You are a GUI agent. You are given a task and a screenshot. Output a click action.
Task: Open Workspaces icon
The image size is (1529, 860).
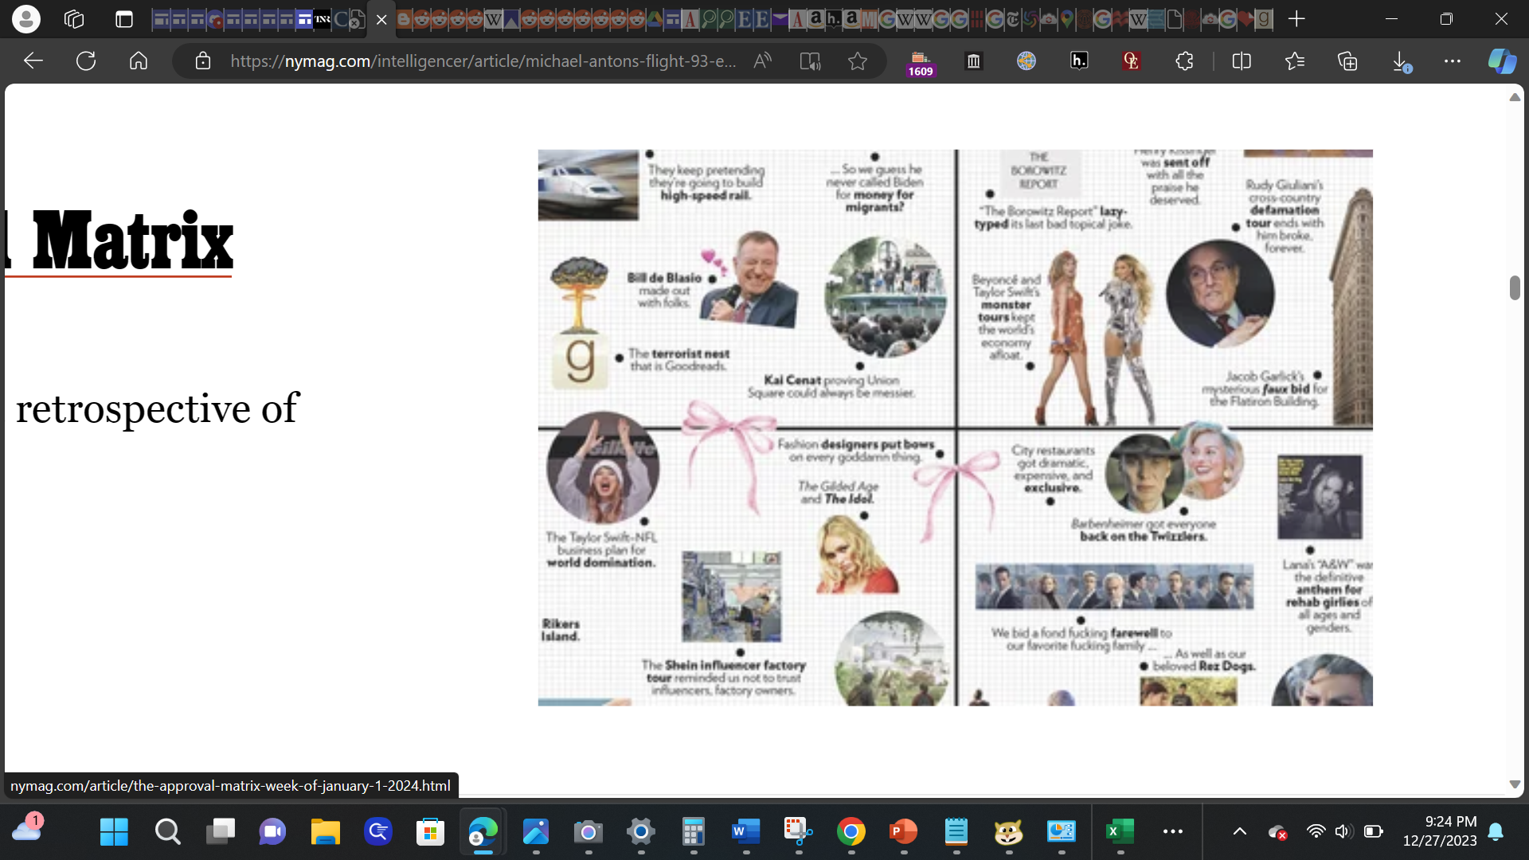tap(74, 19)
